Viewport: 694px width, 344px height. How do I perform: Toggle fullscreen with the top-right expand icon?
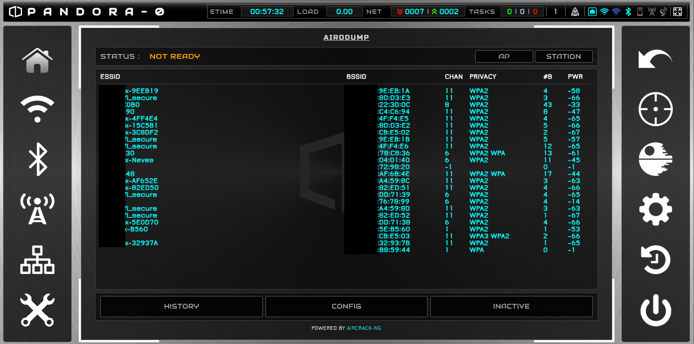tap(678, 12)
